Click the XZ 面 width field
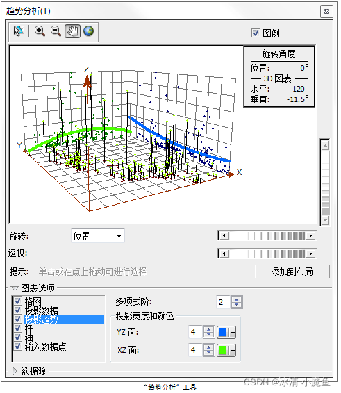Viewport: 341px width, 393px height. [196, 351]
